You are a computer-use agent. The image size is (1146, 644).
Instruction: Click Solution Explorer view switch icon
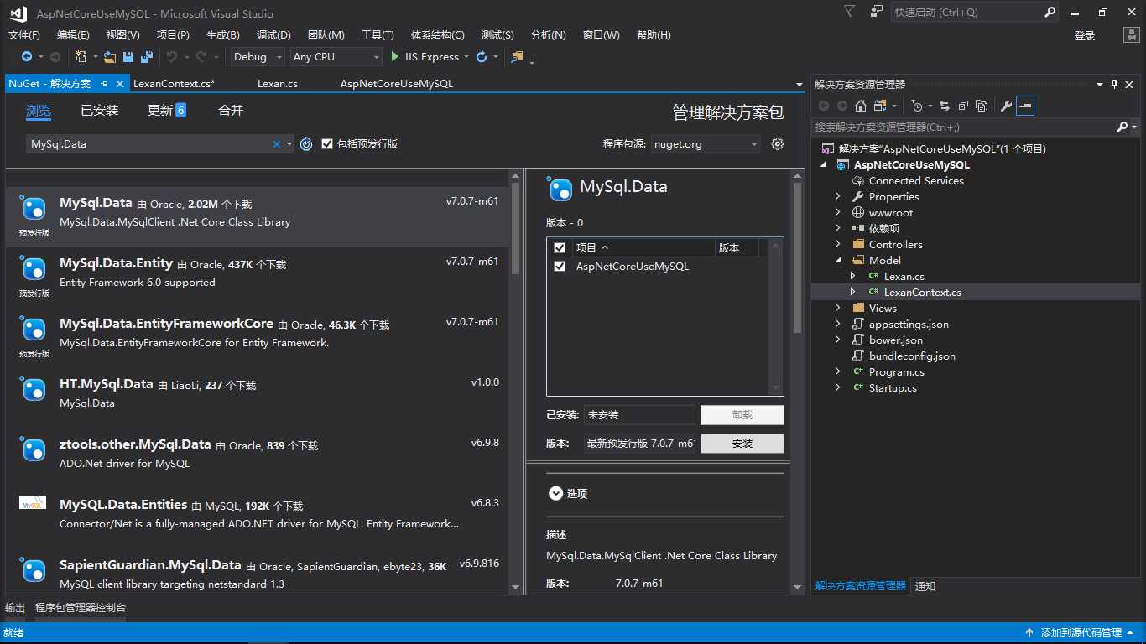coord(880,106)
